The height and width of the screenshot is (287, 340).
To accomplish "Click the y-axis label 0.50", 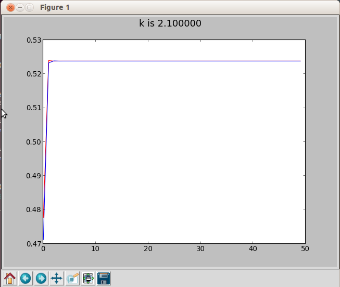I will (x=34, y=142).
